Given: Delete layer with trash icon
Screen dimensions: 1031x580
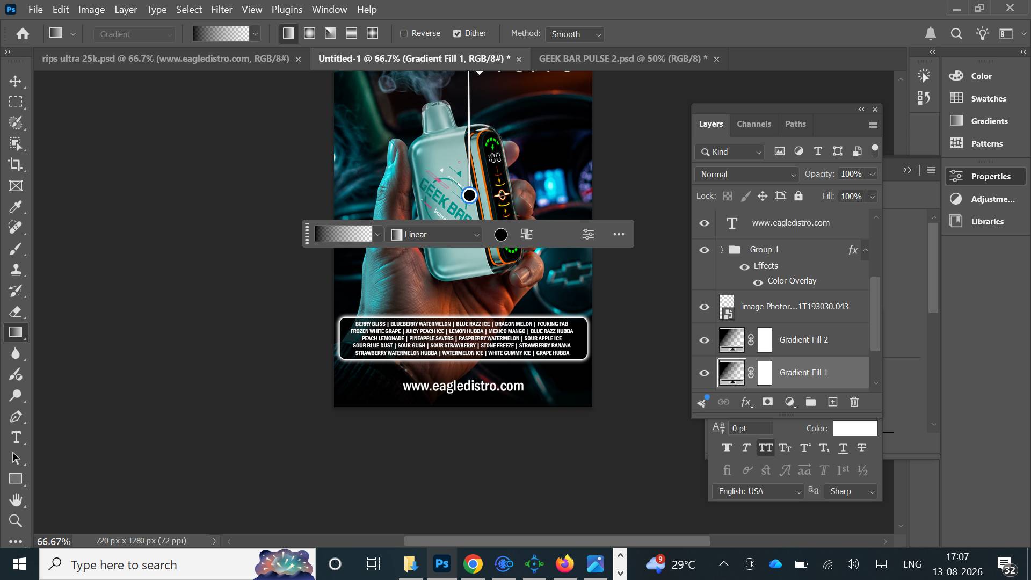Looking at the screenshot, I should tap(854, 402).
